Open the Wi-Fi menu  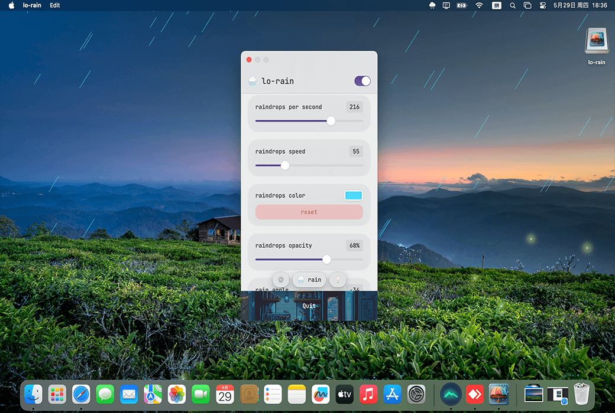[480, 5]
